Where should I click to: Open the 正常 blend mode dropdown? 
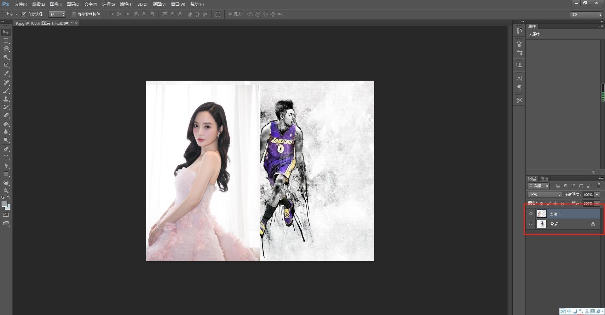(544, 195)
